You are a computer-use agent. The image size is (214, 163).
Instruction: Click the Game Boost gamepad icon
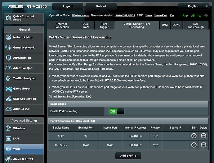[x=9, y=89]
